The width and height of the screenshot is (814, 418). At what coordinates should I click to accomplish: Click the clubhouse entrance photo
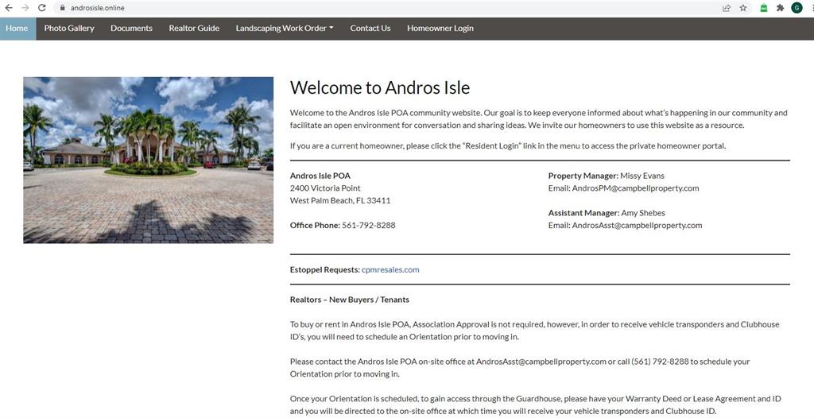coord(148,160)
